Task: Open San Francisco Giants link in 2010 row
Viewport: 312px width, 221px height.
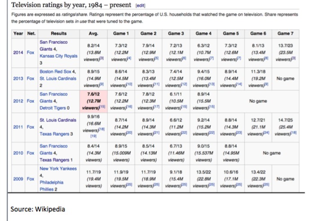Action: (53, 149)
